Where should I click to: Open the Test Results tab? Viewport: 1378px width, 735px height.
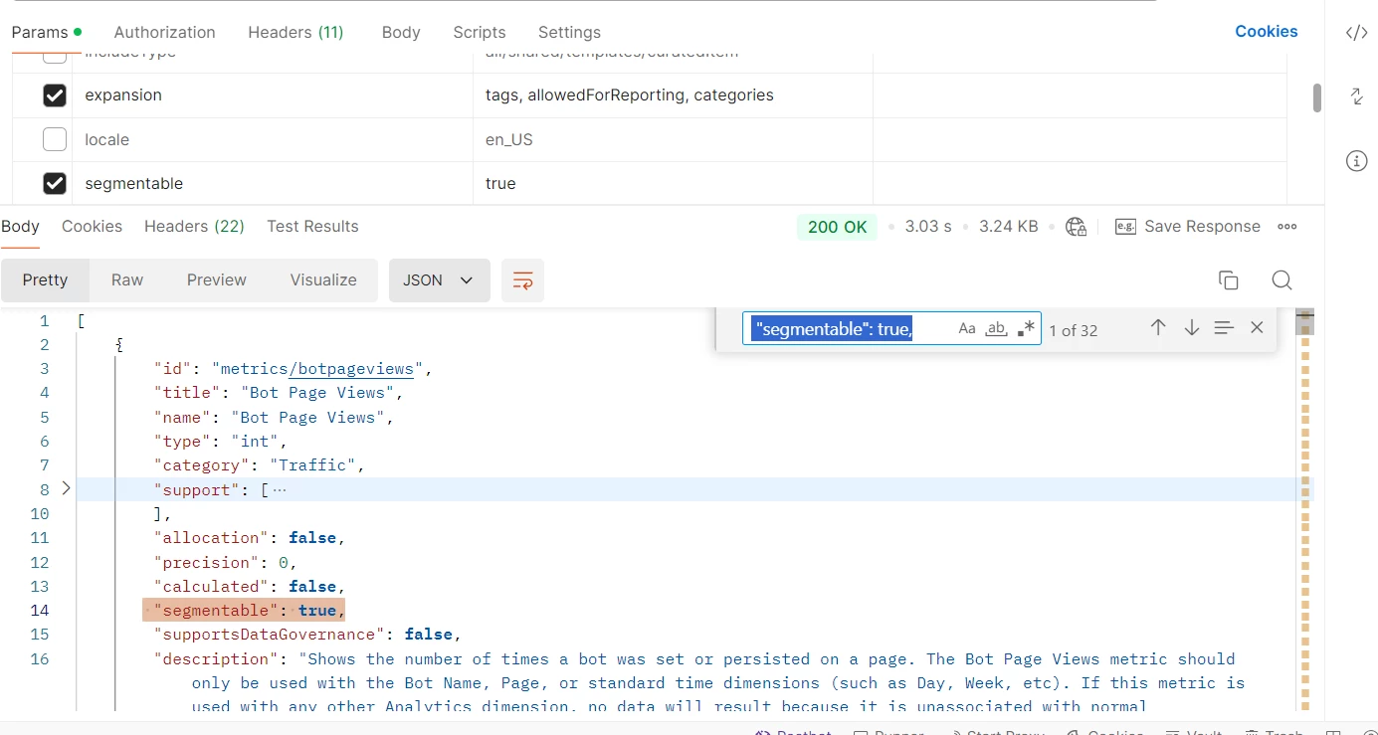point(312,226)
